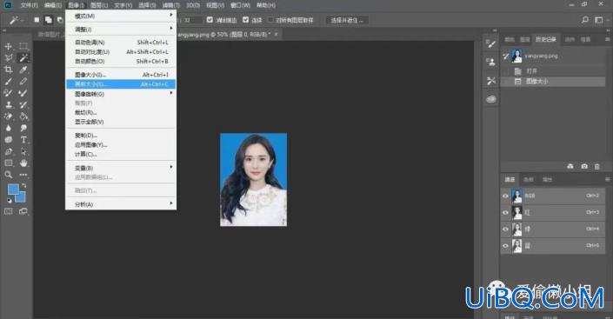This screenshot has height=319, width=613.
Task: Open Creative Cloud libraries icon in dock
Action: coord(491,99)
